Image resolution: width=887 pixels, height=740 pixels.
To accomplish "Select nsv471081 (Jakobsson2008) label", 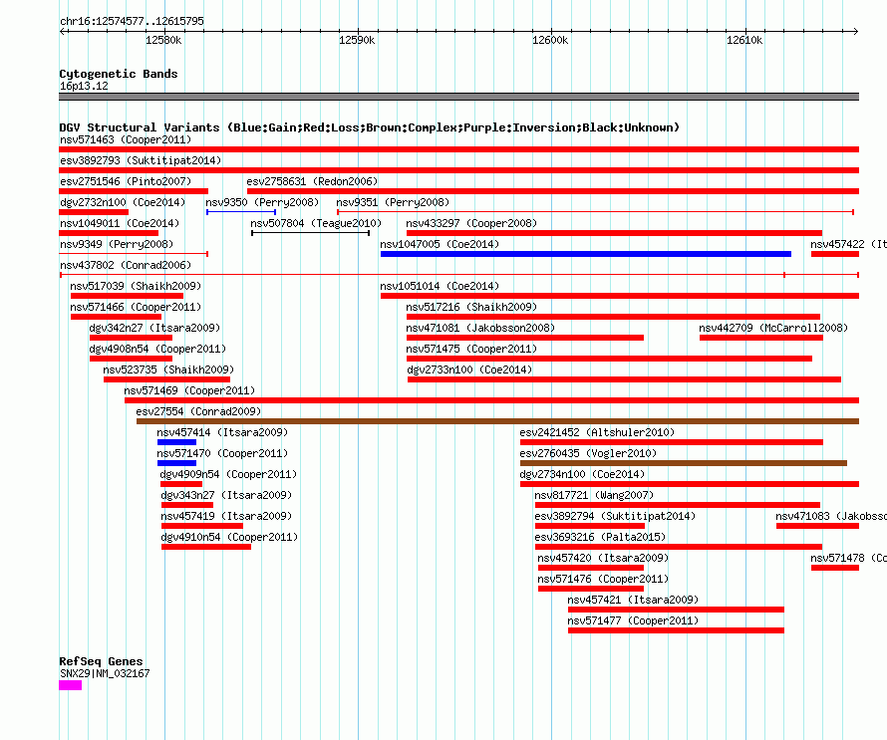I will 480,328.
